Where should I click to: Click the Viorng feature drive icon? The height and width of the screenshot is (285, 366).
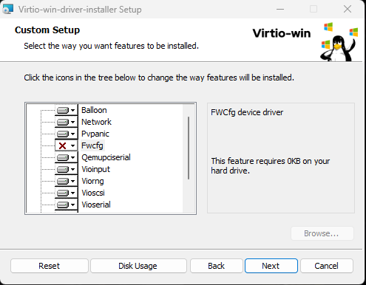(x=63, y=181)
